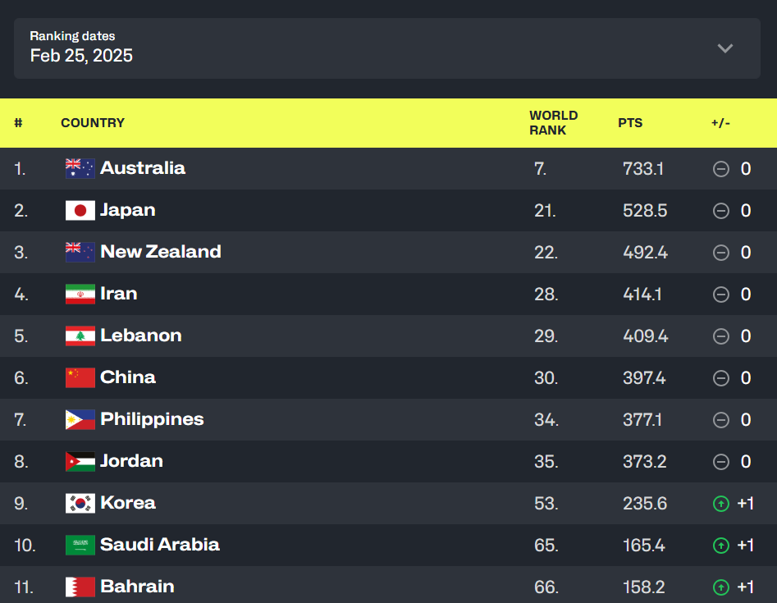Click the Korea flag icon

pyautogui.click(x=80, y=504)
